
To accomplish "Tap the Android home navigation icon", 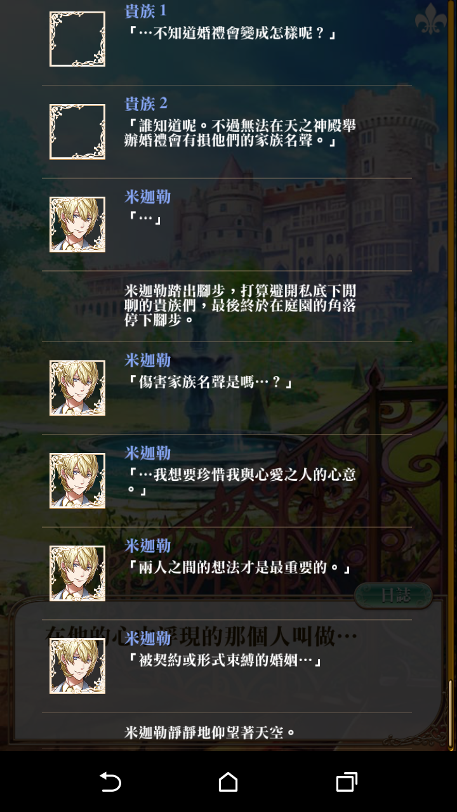I will pos(228,782).
